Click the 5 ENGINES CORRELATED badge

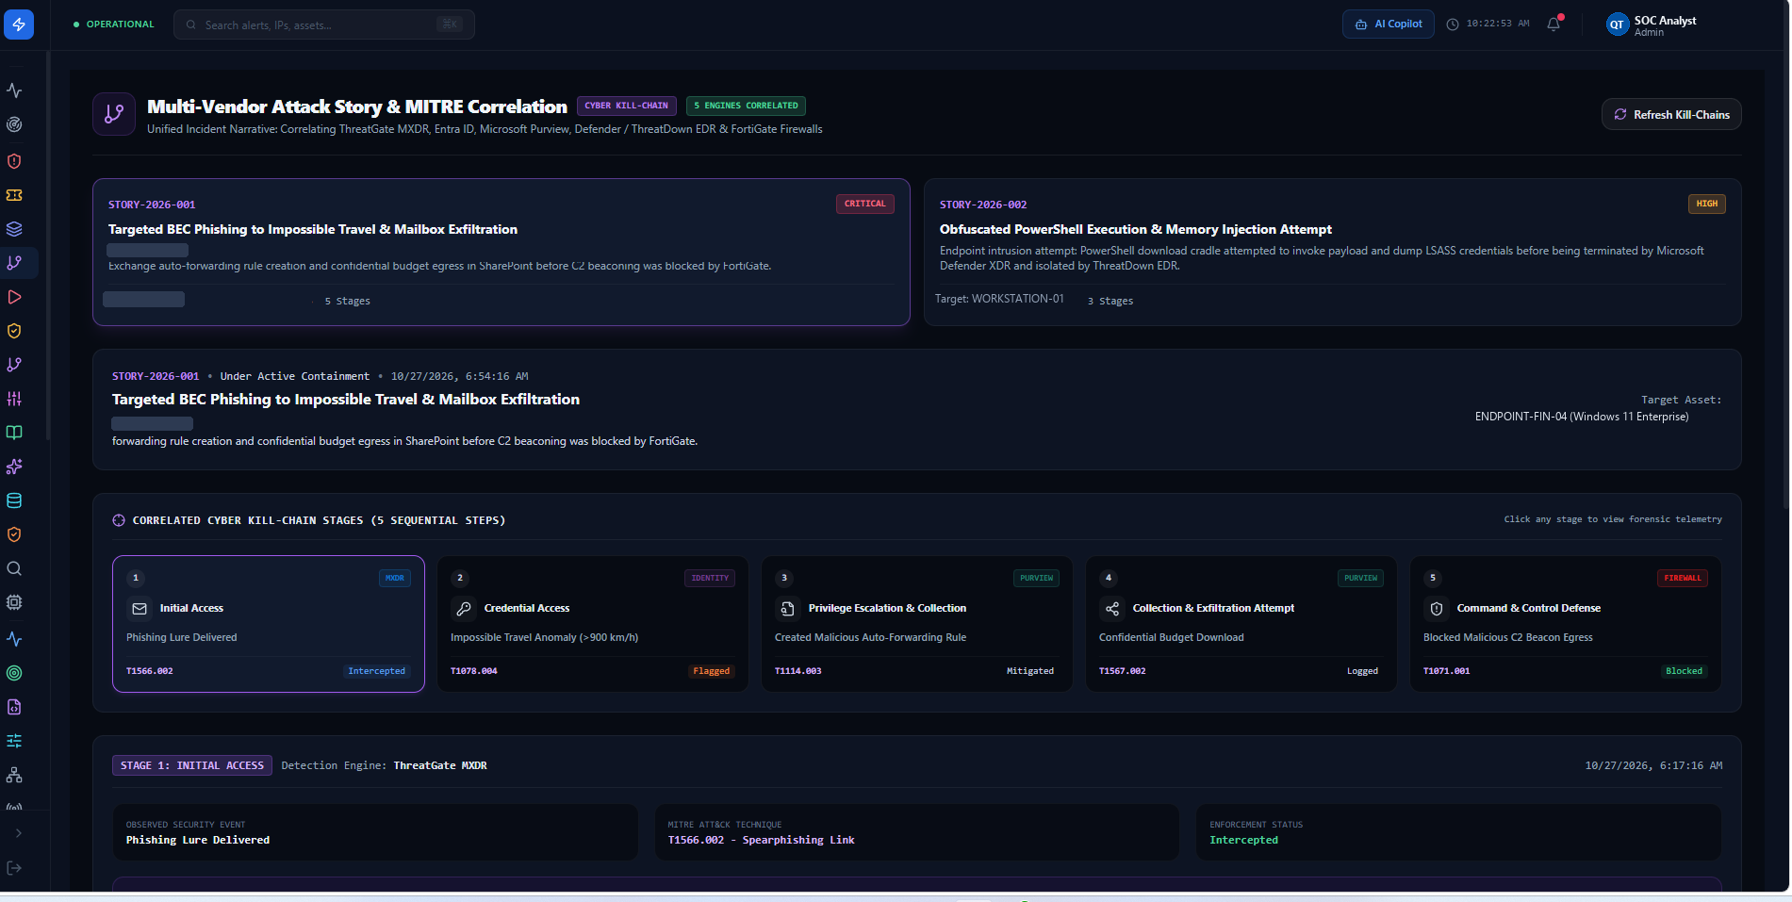pyautogui.click(x=746, y=106)
